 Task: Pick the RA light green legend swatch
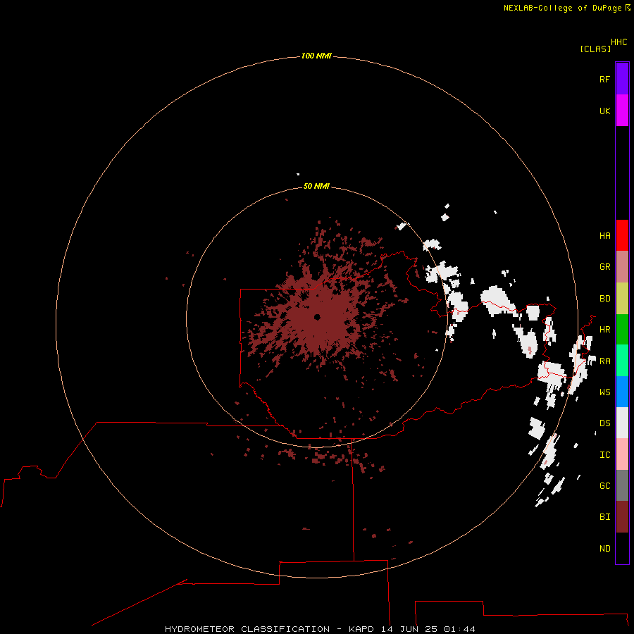(622, 361)
